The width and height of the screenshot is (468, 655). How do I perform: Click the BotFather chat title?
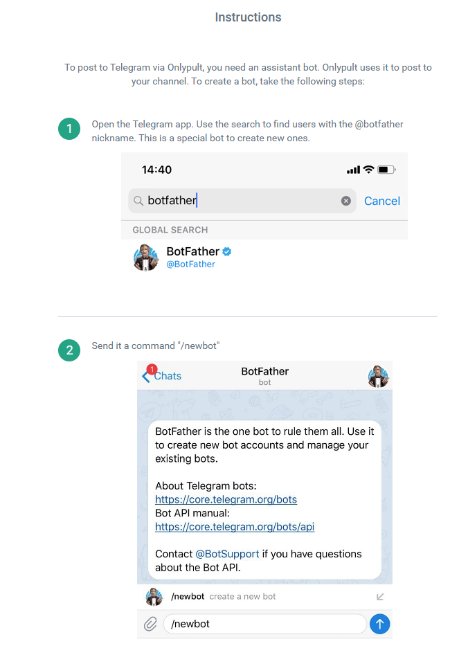point(264,372)
